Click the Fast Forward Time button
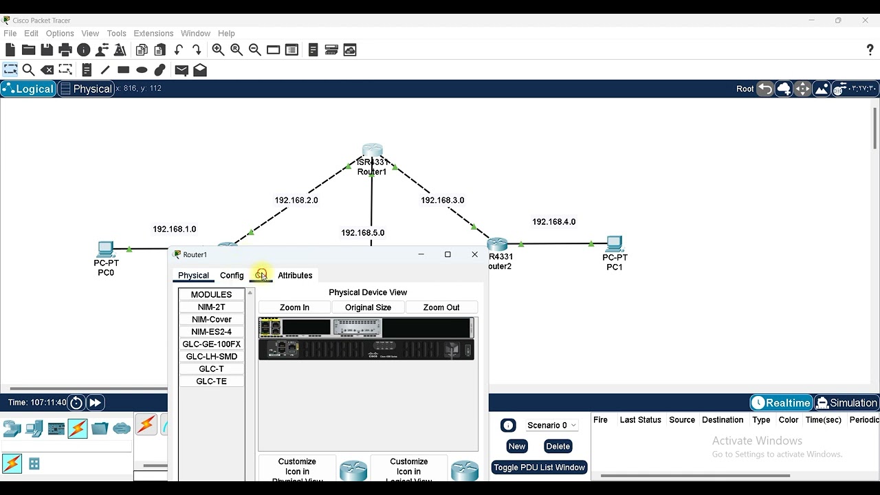The image size is (880, 495). coord(95,403)
